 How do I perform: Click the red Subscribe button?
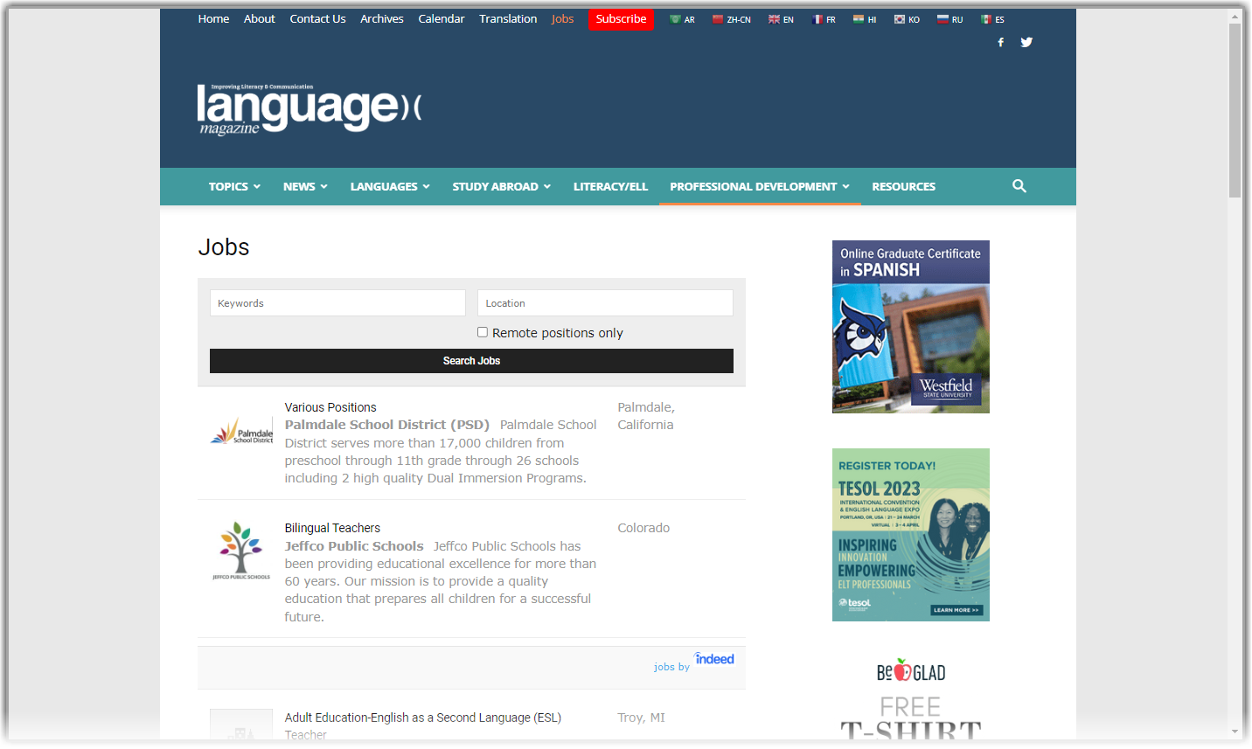click(x=621, y=19)
